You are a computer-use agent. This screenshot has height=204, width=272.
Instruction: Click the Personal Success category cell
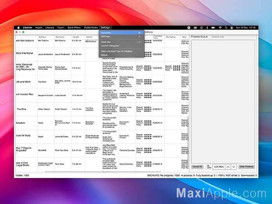[x=127, y=150]
